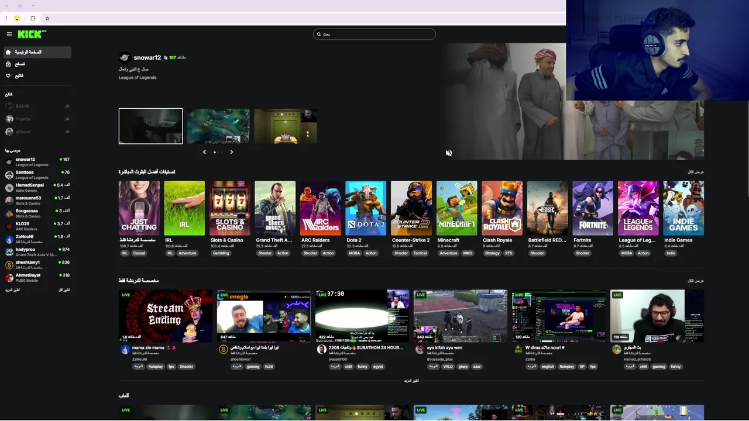This screenshot has height=421, width=749.
Task: Go to previous featured stream arrow
Action: pos(204,152)
